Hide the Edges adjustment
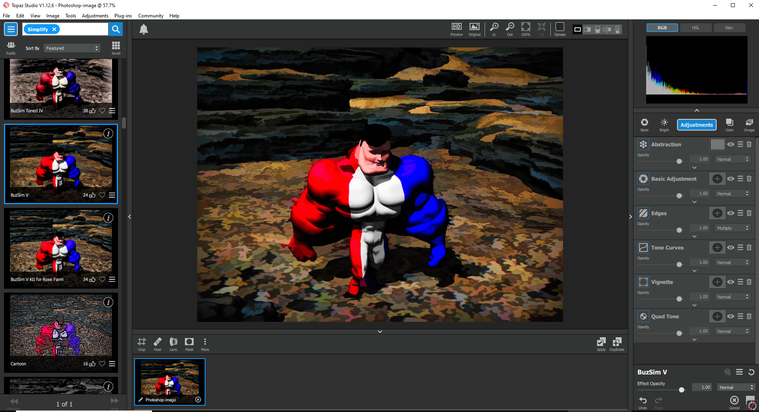This screenshot has height=412, width=759. point(731,213)
